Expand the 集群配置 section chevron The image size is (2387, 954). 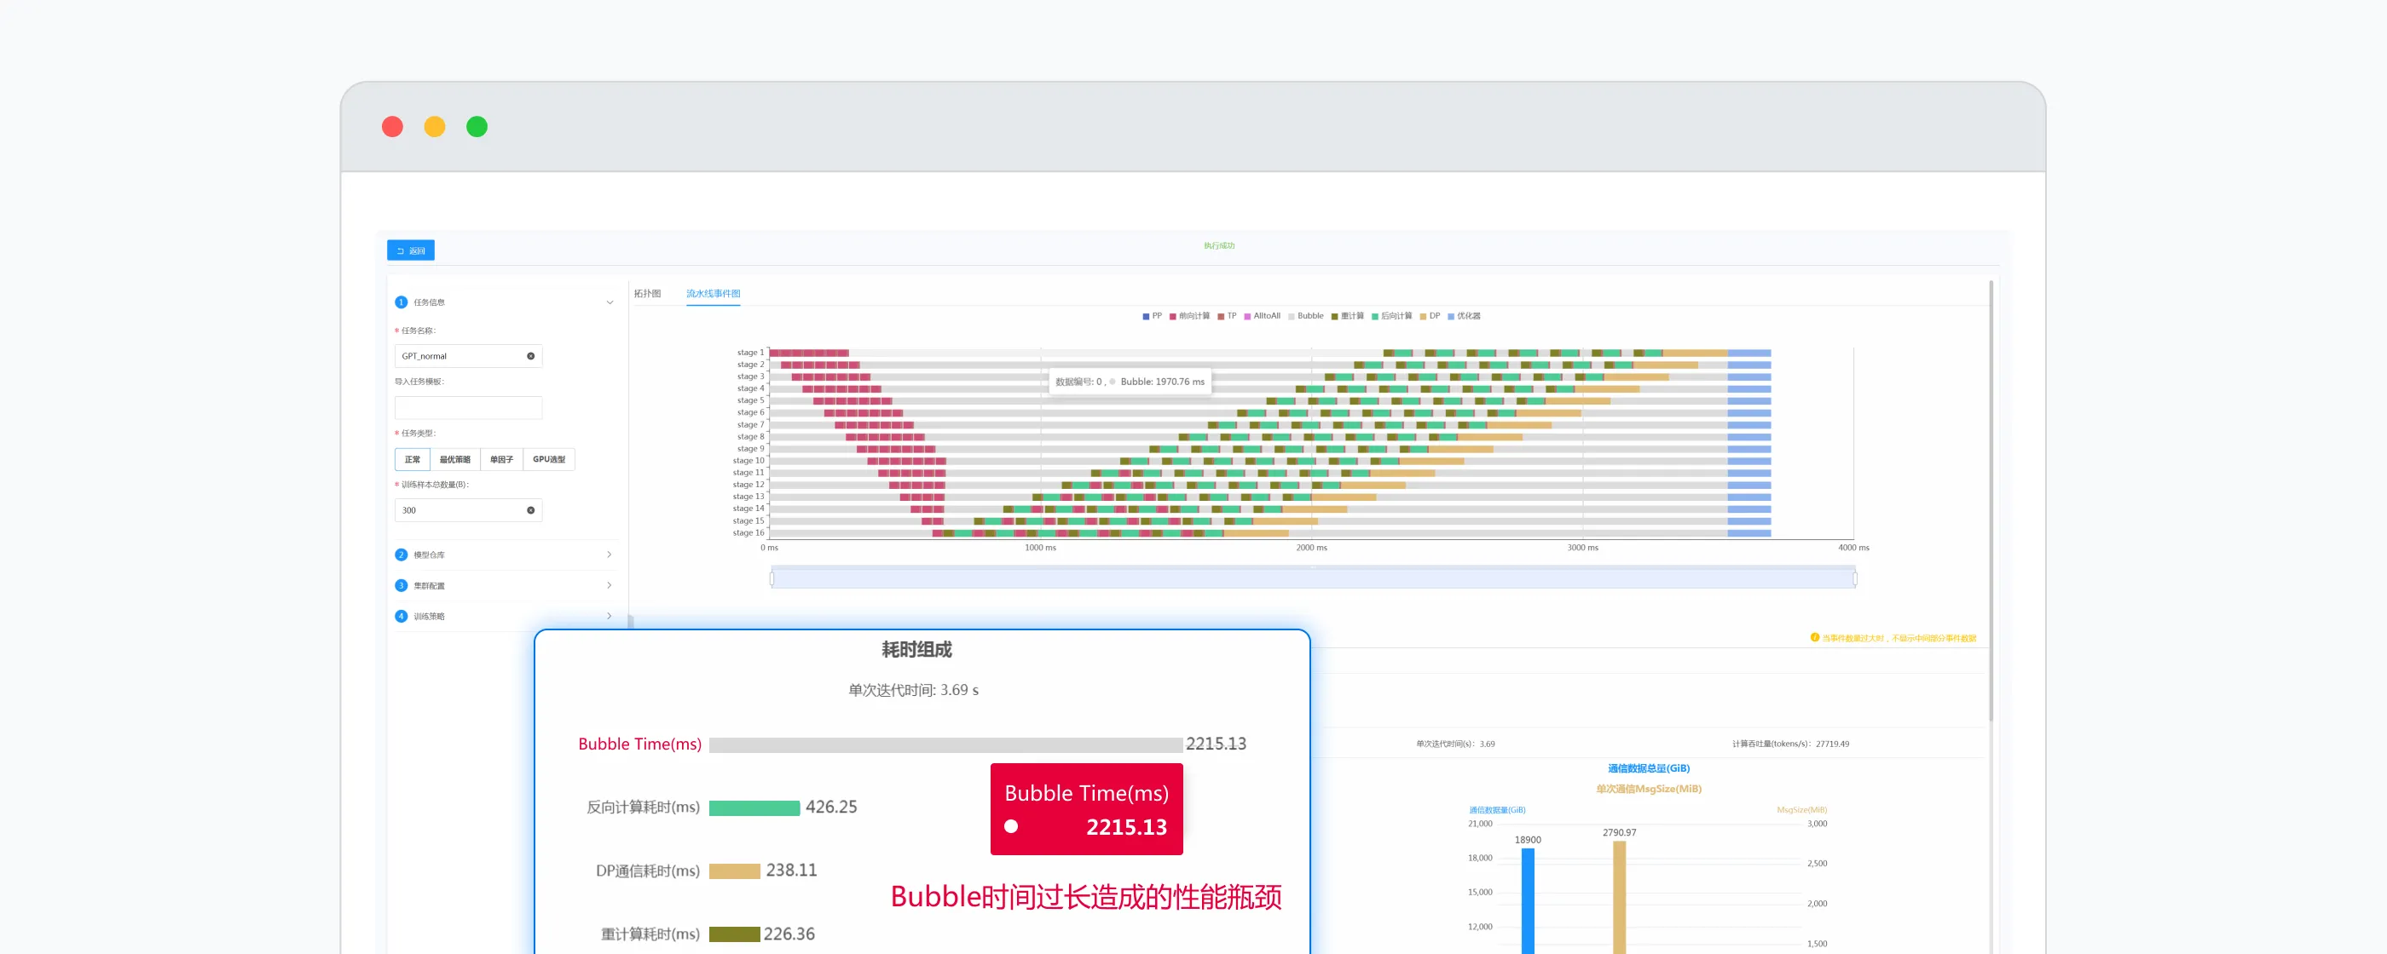point(609,585)
